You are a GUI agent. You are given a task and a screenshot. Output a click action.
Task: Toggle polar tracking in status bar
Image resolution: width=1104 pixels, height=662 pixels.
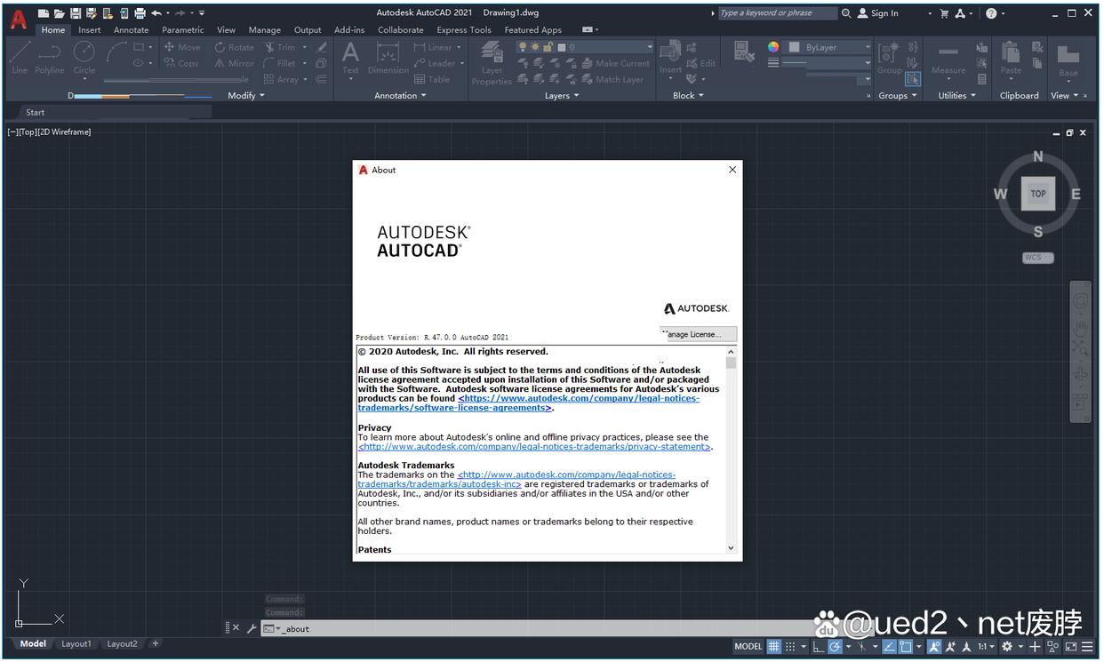[835, 646]
